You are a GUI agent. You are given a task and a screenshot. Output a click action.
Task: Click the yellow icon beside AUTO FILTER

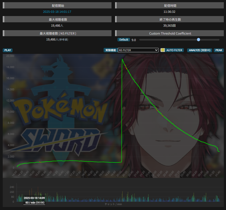[x=163, y=50]
